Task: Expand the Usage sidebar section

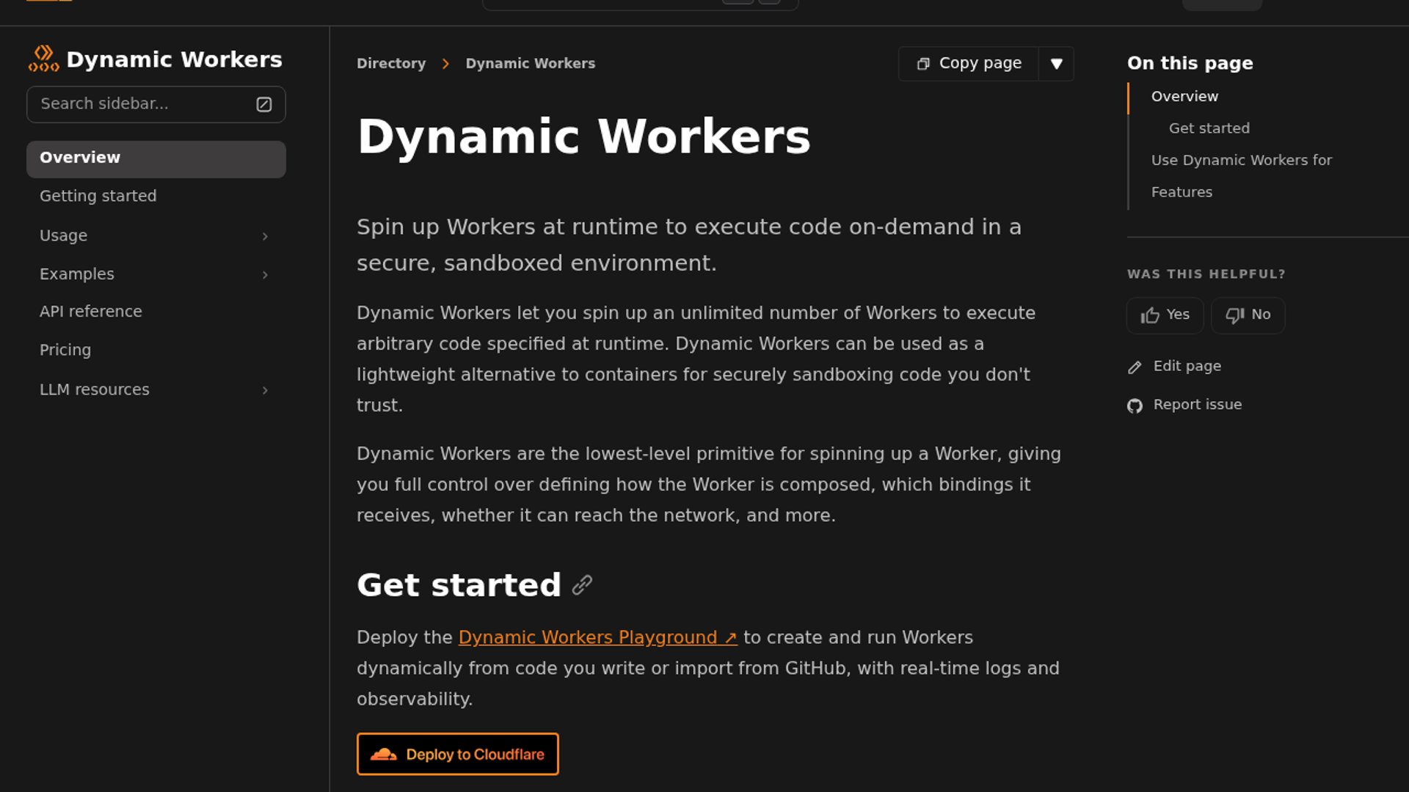Action: 265,236
